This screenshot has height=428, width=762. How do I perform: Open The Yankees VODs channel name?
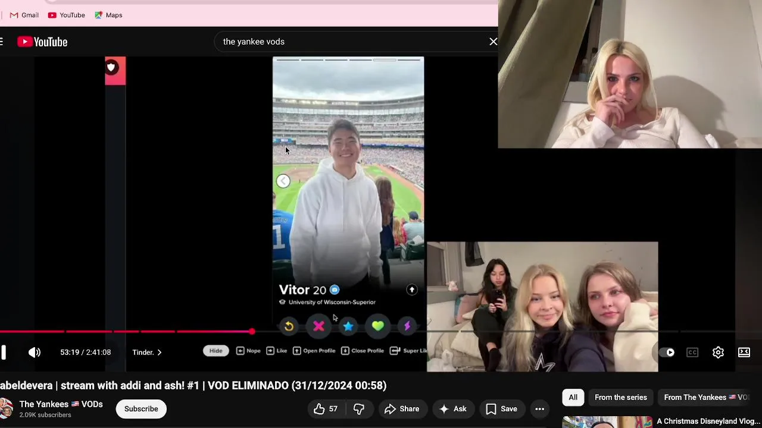tap(61, 404)
